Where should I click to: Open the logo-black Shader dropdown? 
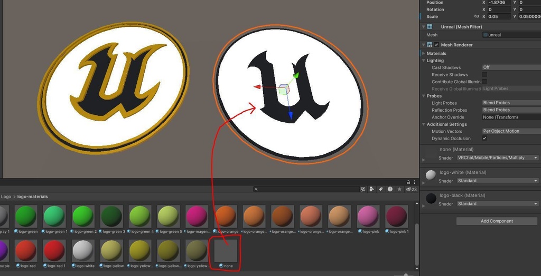coord(498,204)
